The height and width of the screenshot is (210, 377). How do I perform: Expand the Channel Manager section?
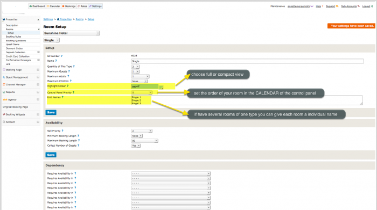click(38, 84)
